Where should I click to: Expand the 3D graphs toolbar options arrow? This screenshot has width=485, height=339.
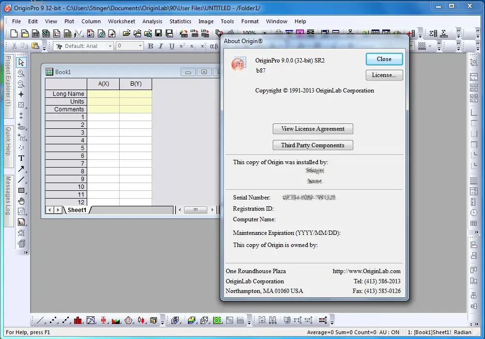(x=249, y=323)
